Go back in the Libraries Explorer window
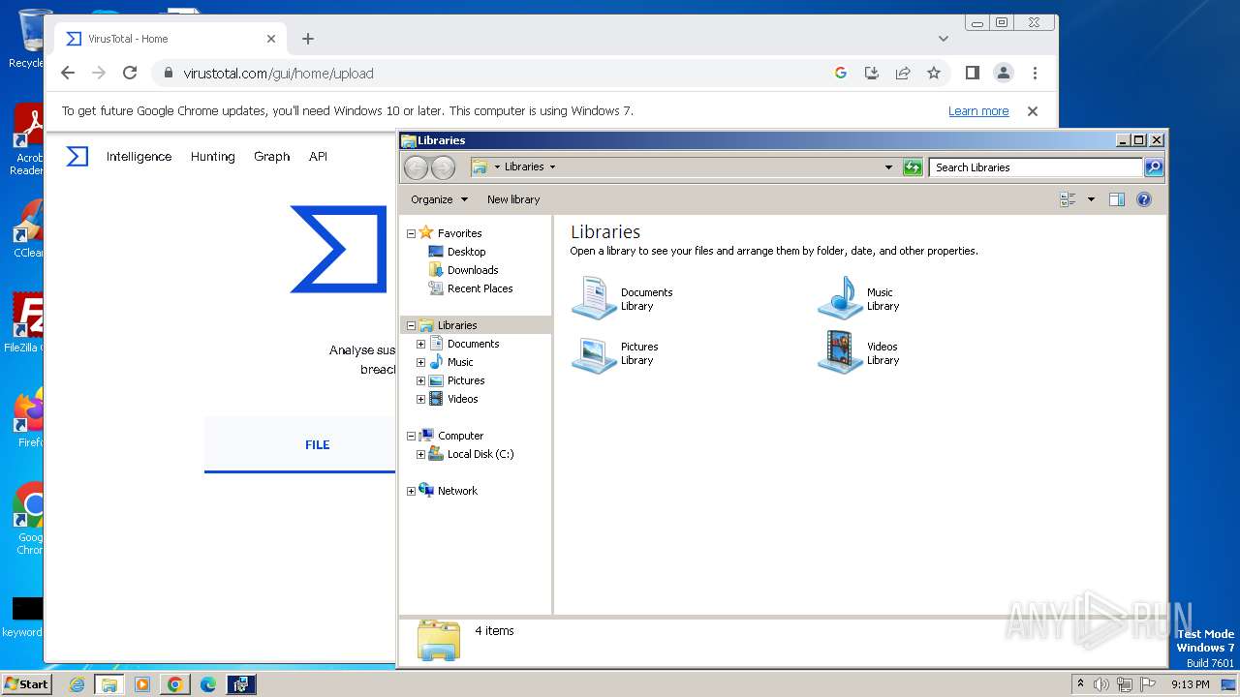This screenshot has width=1240, height=697. [x=416, y=167]
